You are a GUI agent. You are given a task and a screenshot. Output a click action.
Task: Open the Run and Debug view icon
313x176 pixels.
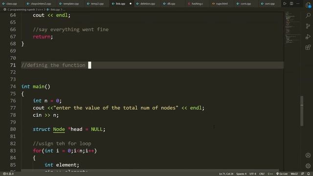pyautogui.click(x=308, y=37)
